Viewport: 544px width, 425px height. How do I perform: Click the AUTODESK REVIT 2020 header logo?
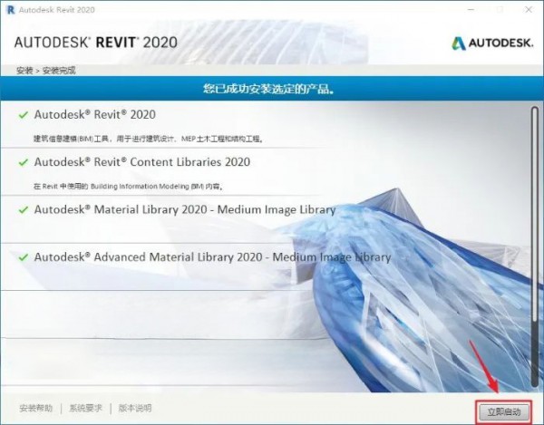point(95,43)
